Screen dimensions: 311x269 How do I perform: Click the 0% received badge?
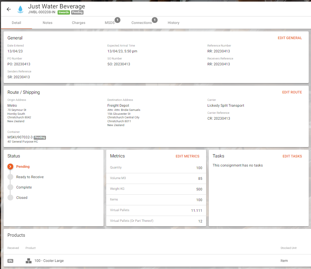[x=10, y=261]
